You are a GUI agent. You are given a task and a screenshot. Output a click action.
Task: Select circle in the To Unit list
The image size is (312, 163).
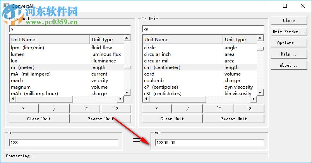(200, 48)
